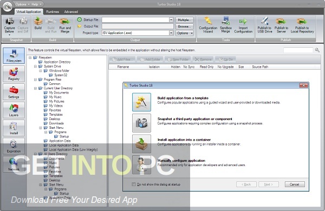
Task: Click the Add Folder toolbar button
Action: click(x=151, y=60)
